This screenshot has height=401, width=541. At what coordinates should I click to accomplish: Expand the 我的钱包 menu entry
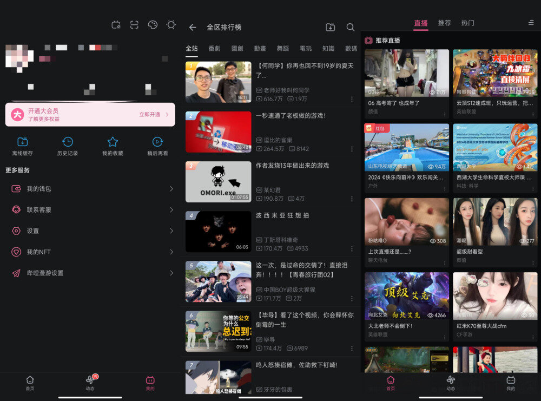click(90, 188)
